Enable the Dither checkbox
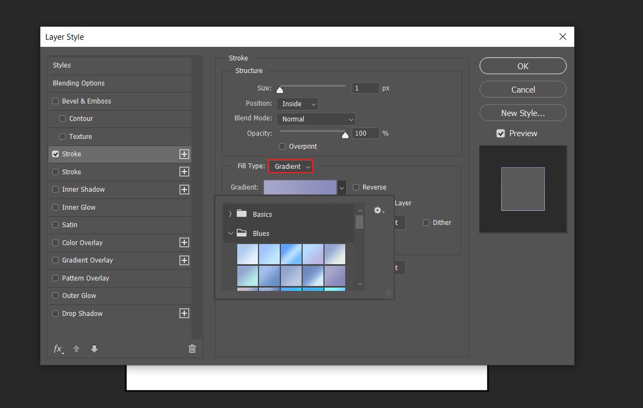Image resolution: width=643 pixels, height=408 pixels. click(426, 222)
